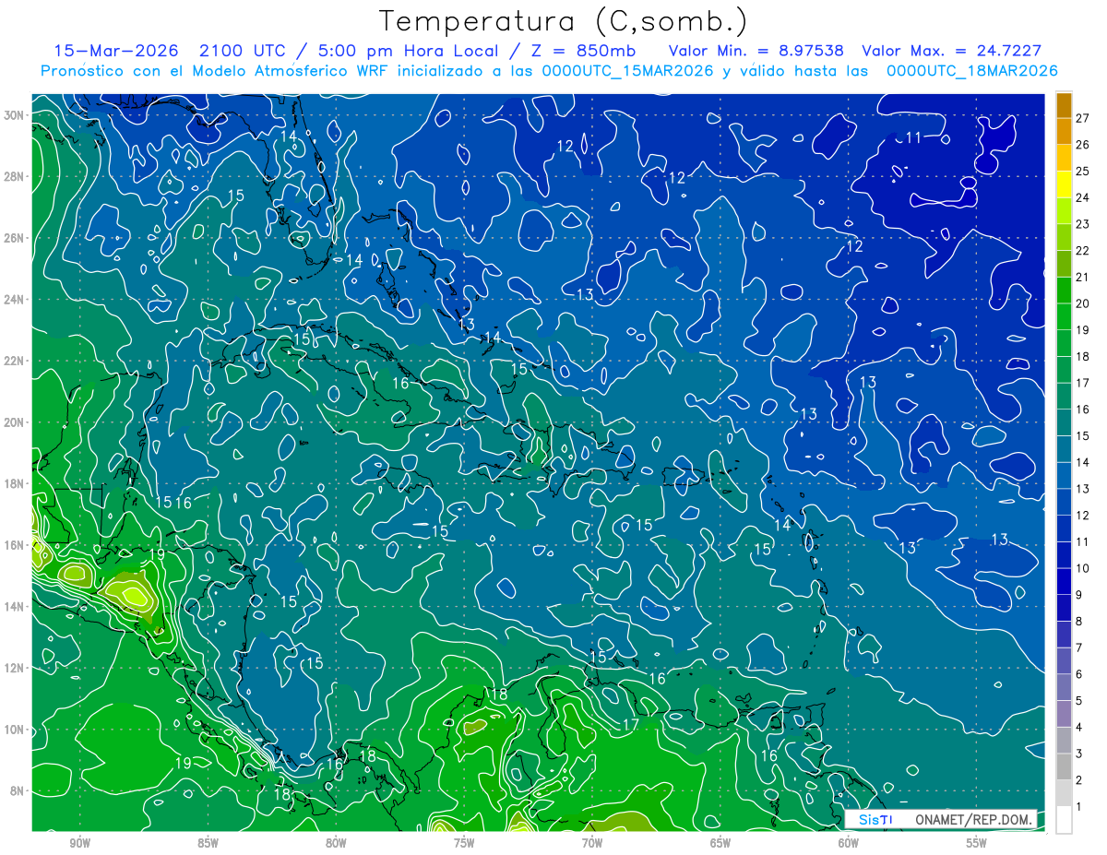The image size is (1107, 855).
Task: Click the '12N' latitude axis label
Action: click(x=14, y=668)
